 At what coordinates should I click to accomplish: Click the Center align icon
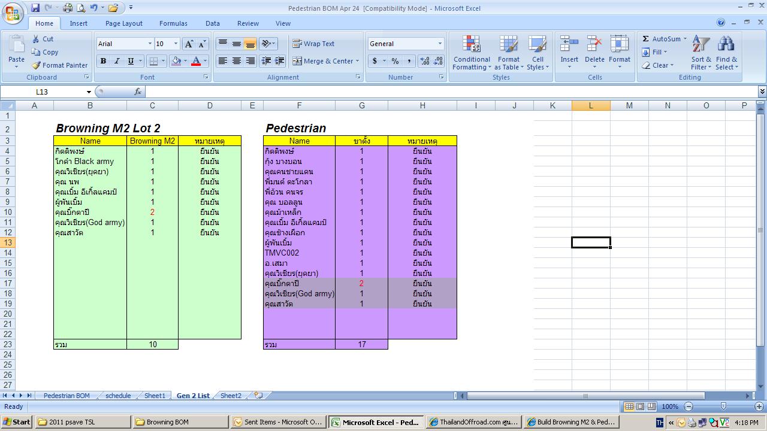(x=237, y=61)
